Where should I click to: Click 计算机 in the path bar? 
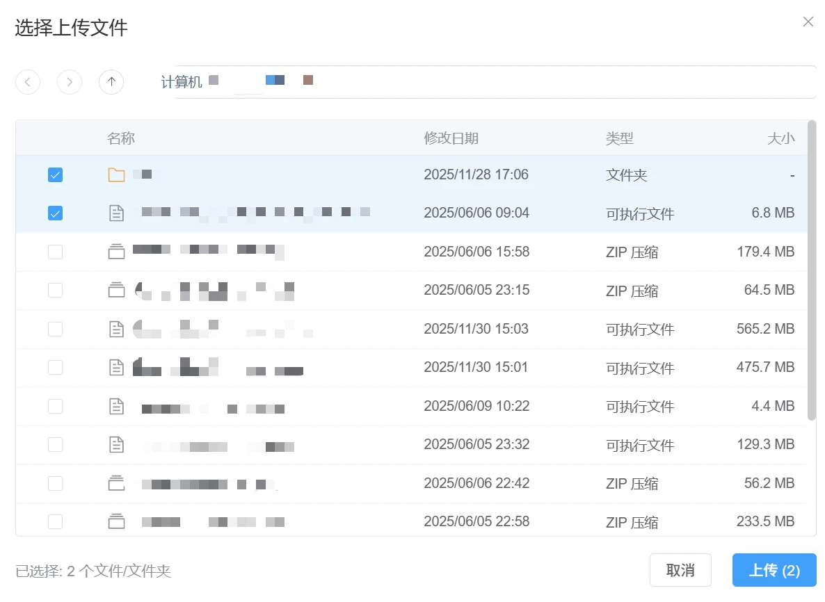click(x=181, y=82)
